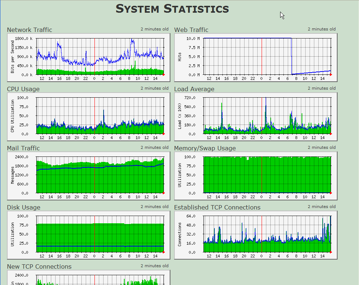Open the New TCP Connections graph

point(89,277)
